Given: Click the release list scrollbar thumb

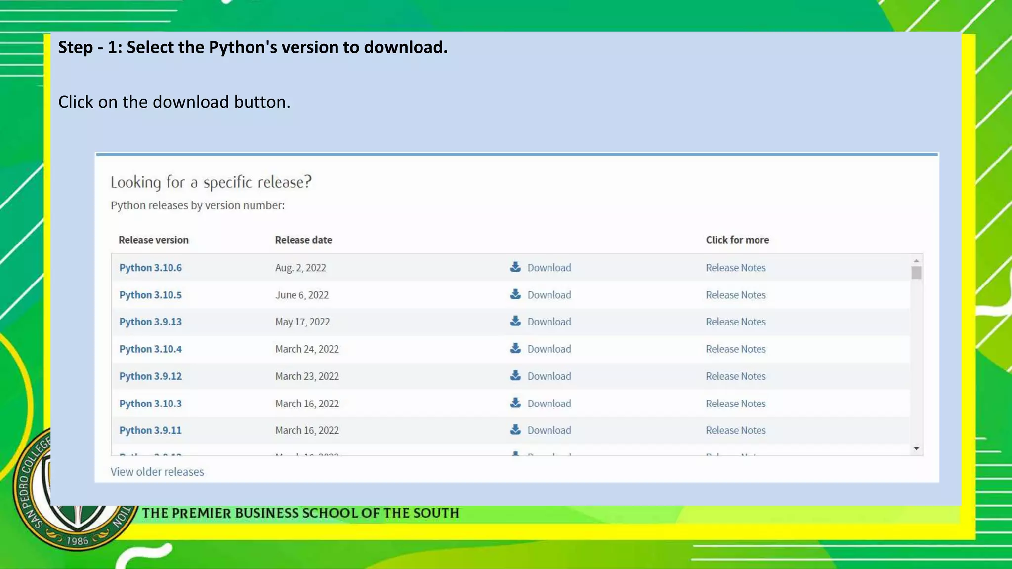Looking at the screenshot, I should click(916, 273).
